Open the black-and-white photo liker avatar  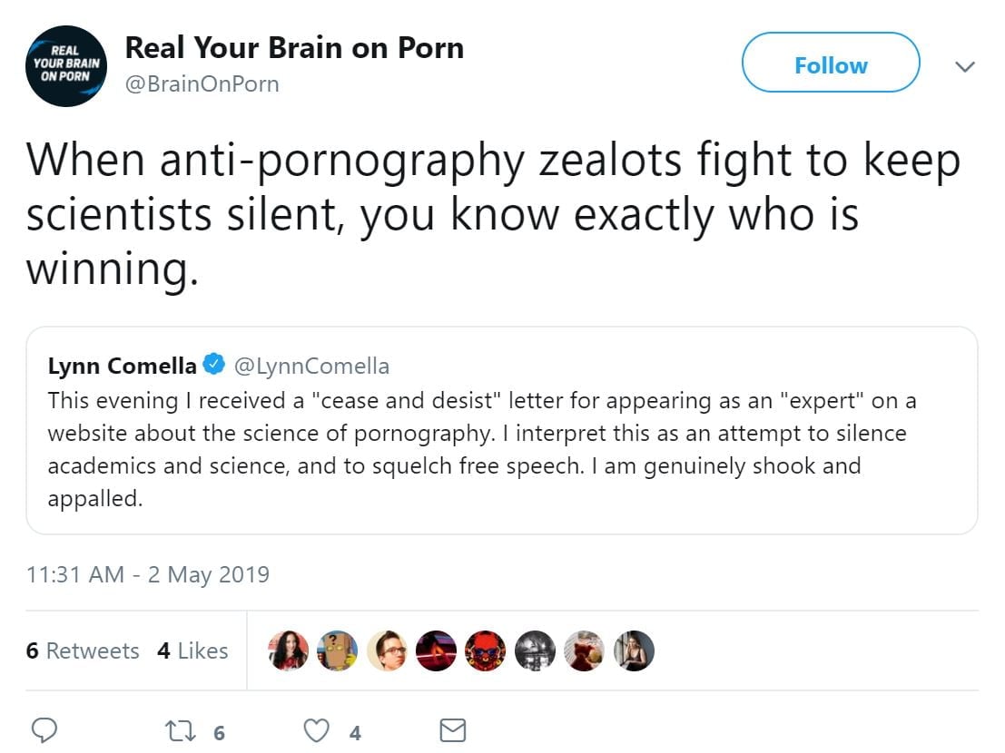coord(535,650)
